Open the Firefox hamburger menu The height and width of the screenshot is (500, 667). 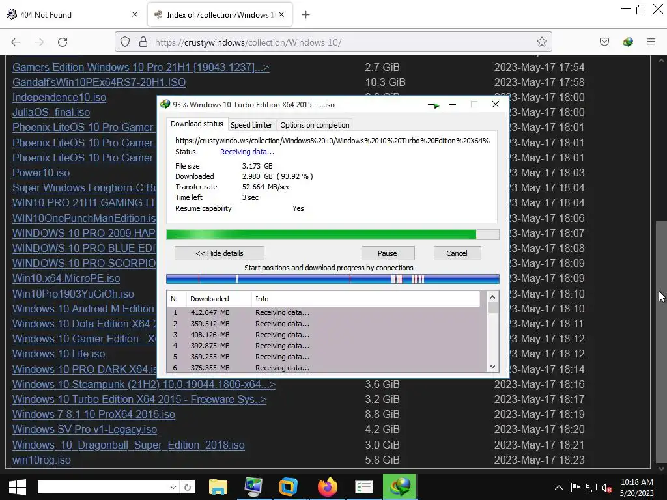[651, 42]
